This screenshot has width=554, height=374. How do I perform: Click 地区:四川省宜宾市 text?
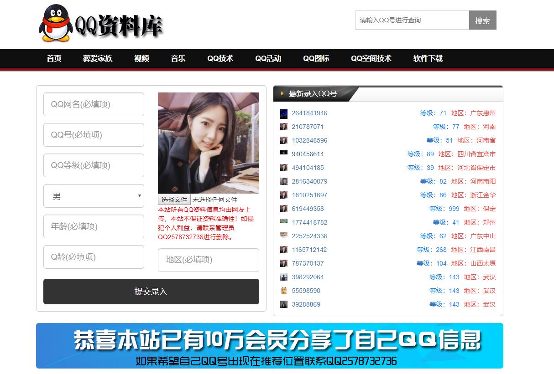pyautogui.click(x=467, y=154)
